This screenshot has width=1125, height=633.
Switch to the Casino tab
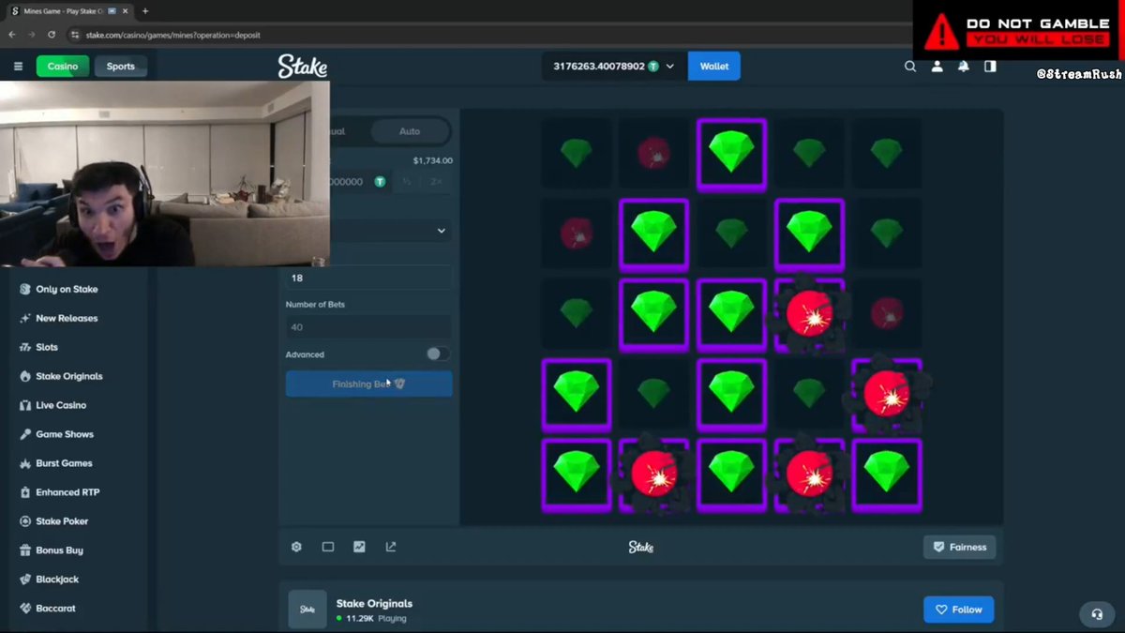[x=63, y=67]
